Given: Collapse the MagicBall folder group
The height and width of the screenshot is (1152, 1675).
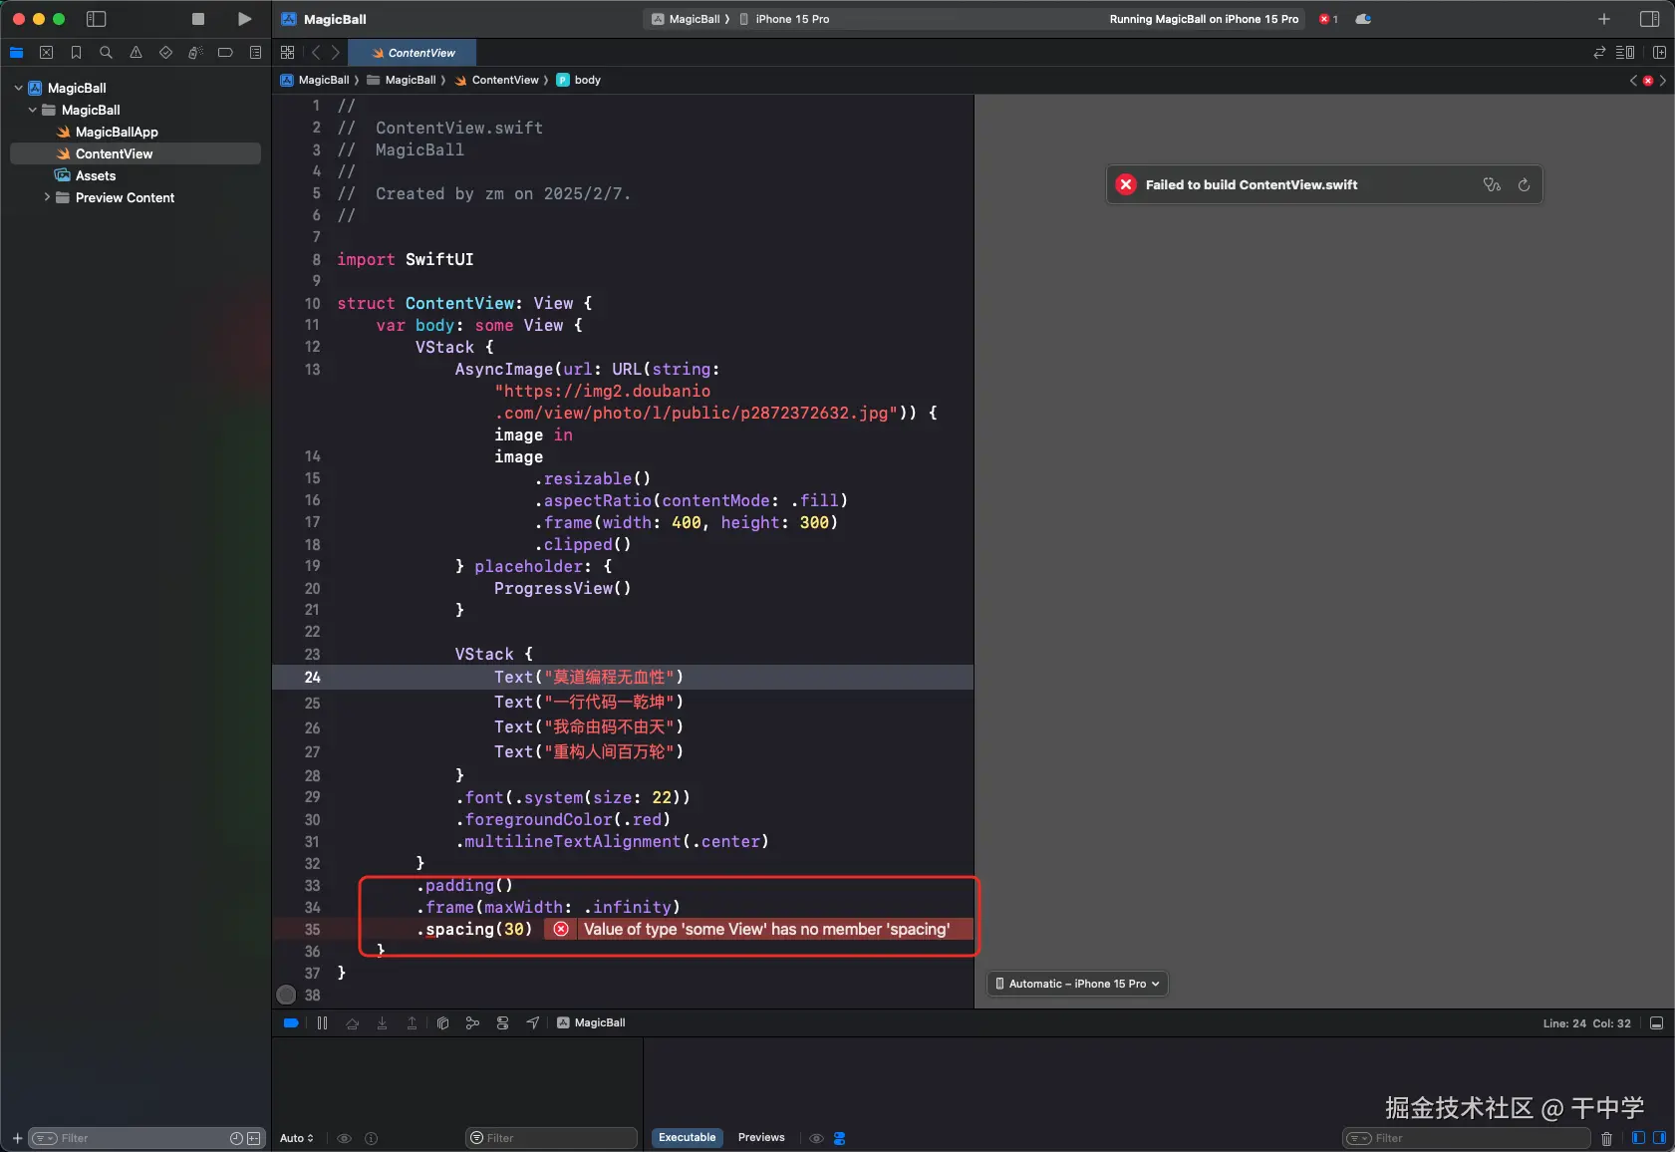Looking at the screenshot, I should pyautogui.click(x=32, y=110).
